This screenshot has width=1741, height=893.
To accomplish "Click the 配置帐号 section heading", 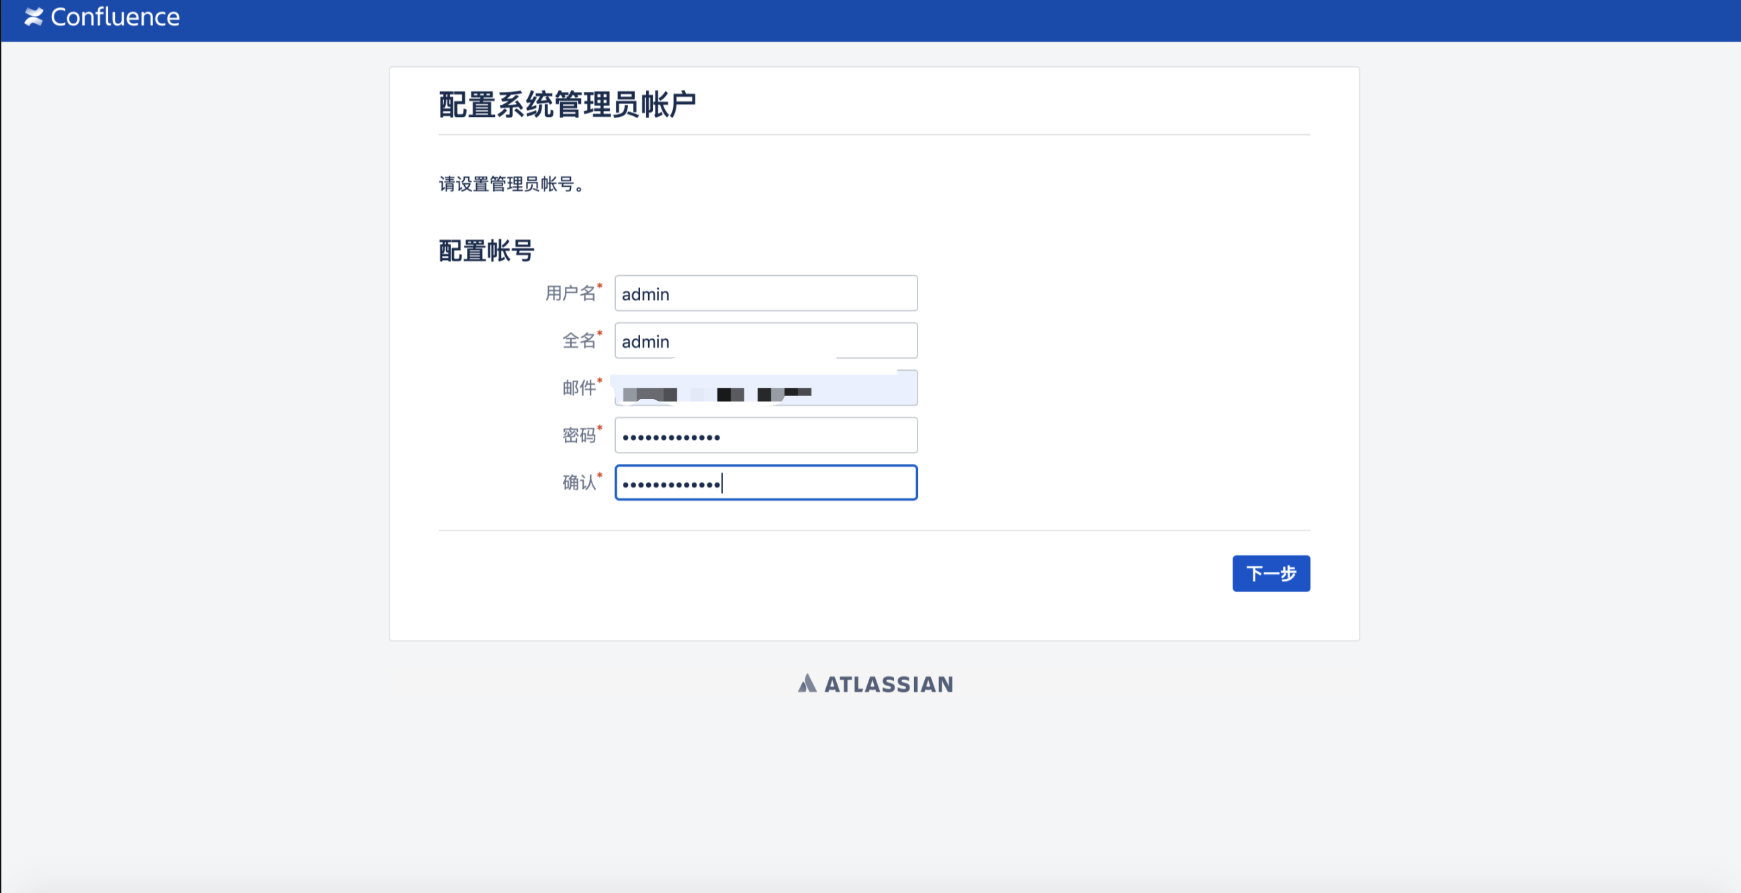I will [x=484, y=249].
